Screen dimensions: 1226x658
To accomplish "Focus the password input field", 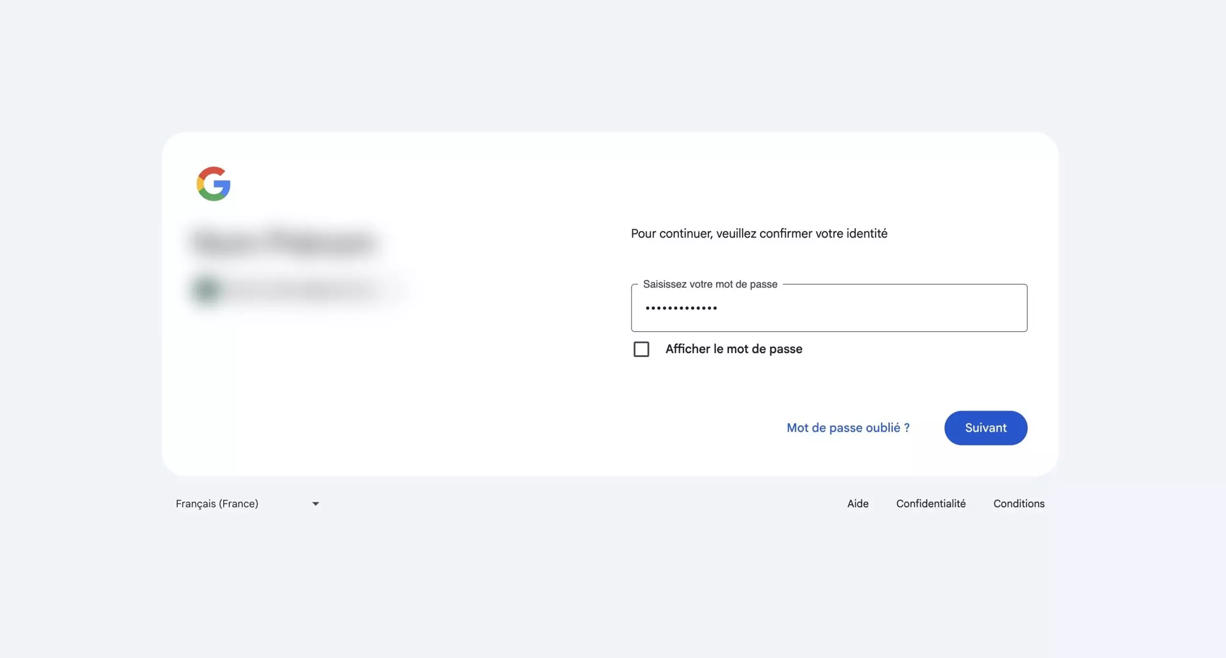I will [829, 308].
